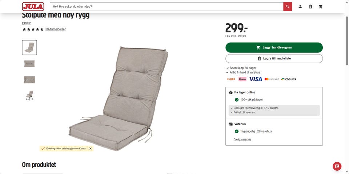
Task: Click the red search magnifier button
Action: [x=288, y=7]
